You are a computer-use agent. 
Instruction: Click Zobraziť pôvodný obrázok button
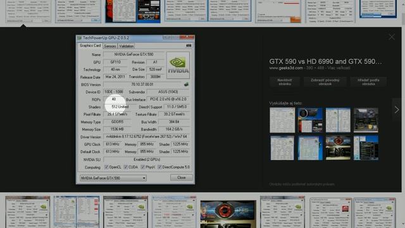pos(325,82)
